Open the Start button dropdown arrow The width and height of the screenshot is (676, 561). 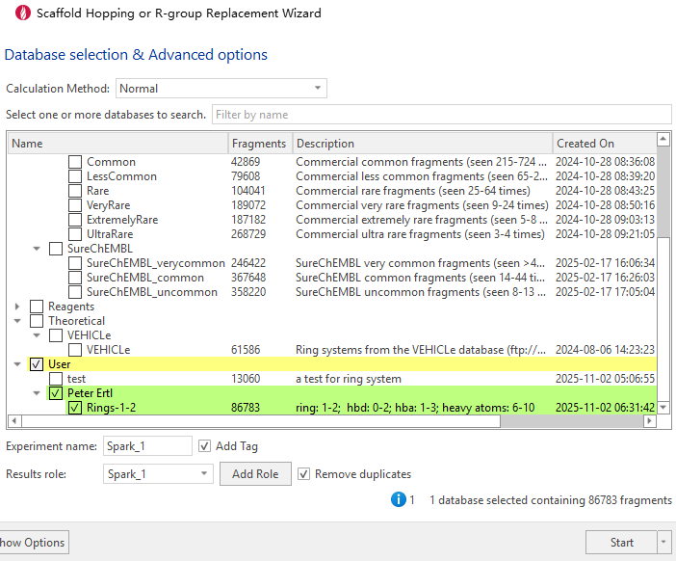[x=663, y=543]
